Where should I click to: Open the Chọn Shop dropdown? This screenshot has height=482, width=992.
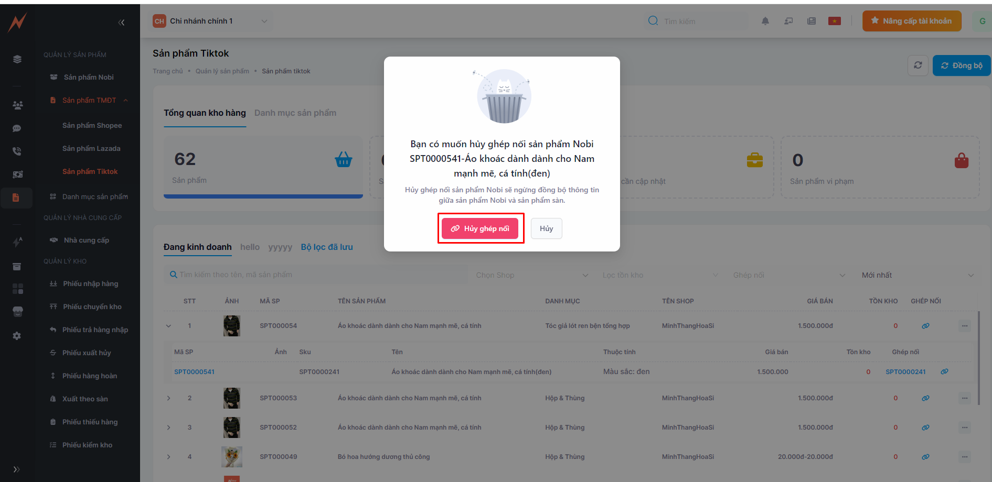532,275
